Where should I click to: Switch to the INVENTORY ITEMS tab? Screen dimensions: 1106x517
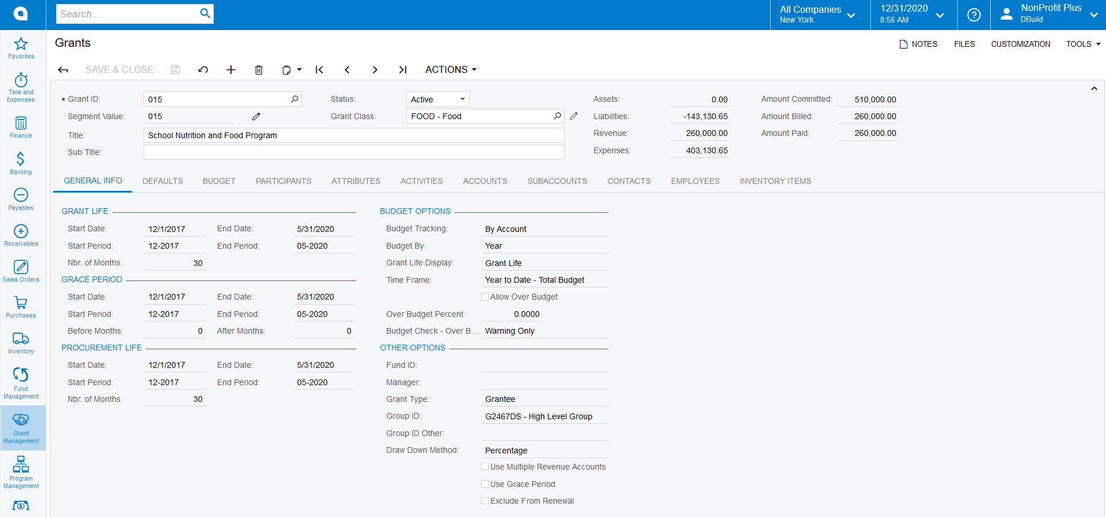[x=775, y=181]
